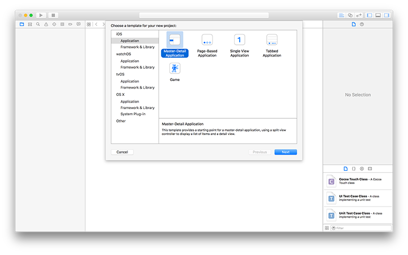The height and width of the screenshot is (255, 408).
Task: Click the related items grid icon in jump bar
Action: coord(89,24)
